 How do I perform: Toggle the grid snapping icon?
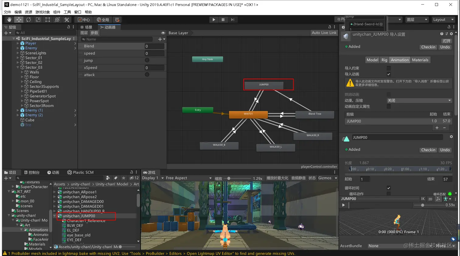117,19
